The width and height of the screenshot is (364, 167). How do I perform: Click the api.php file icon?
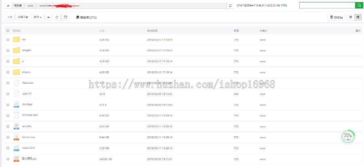coord(16,126)
